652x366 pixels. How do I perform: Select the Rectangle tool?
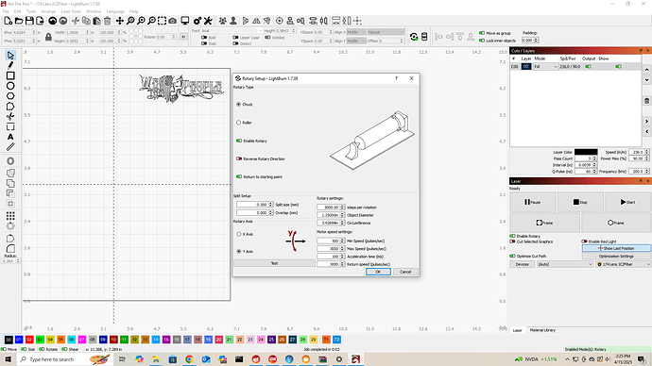(10, 75)
